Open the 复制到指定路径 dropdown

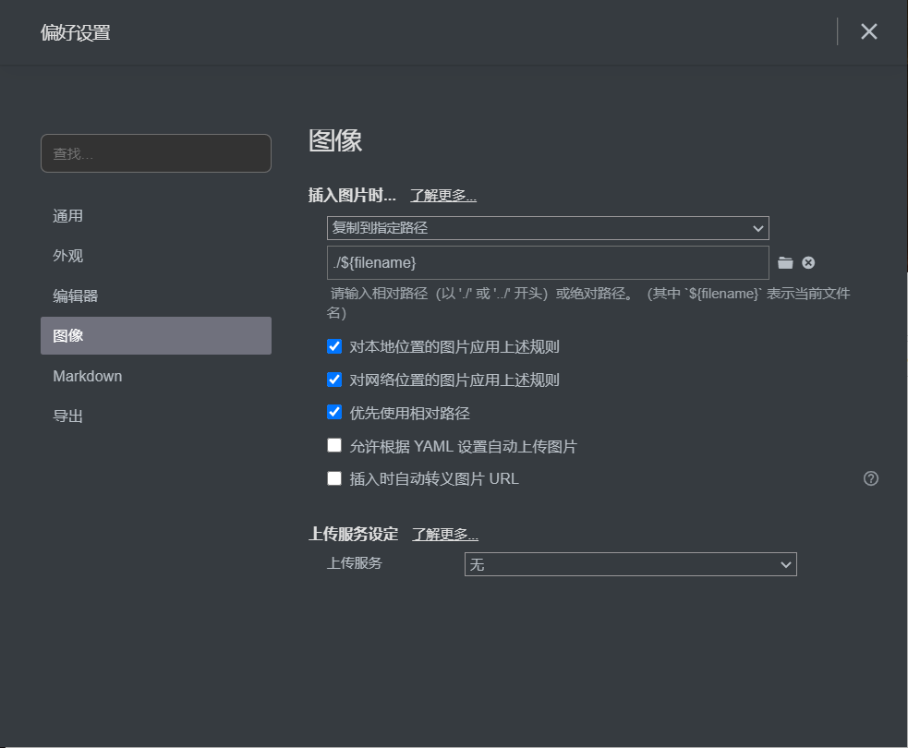pyautogui.click(x=548, y=228)
